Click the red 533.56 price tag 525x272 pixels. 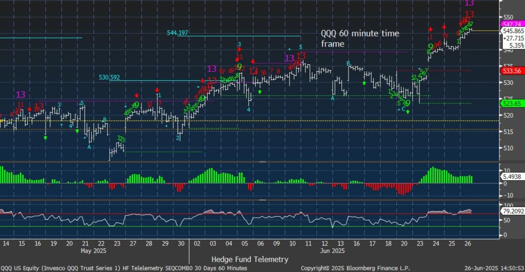(x=512, y=71)
